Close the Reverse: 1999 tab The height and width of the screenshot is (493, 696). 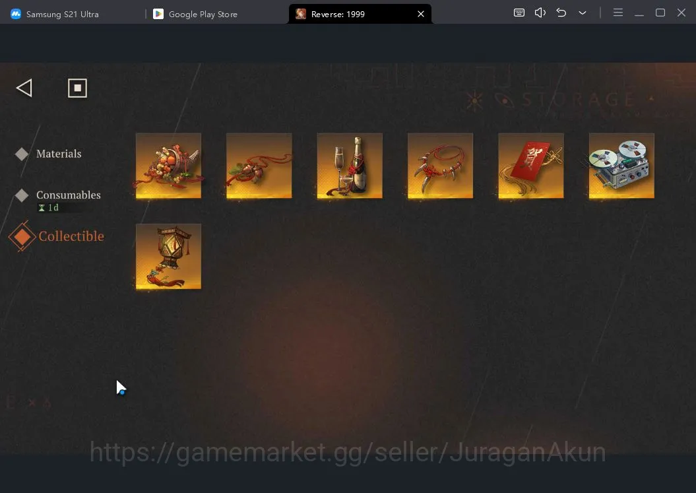(x=421, y=15)
